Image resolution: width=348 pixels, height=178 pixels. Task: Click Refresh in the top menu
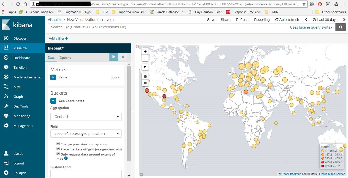242,20
